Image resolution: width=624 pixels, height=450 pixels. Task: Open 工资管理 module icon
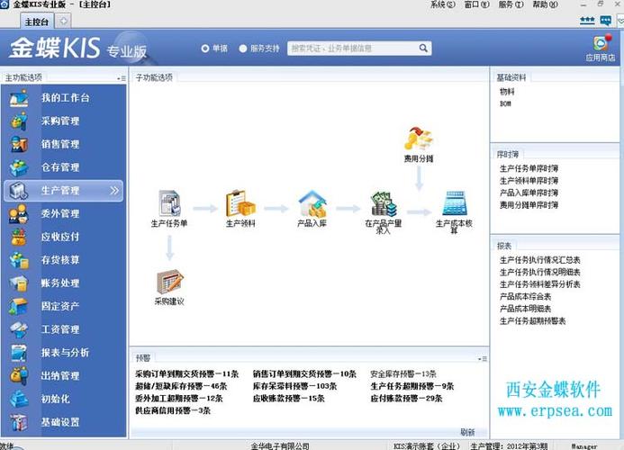click(x=19, y=329)
